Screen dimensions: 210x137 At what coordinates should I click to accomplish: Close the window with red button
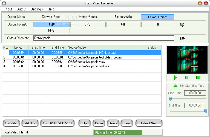click(x=206, y=3)
